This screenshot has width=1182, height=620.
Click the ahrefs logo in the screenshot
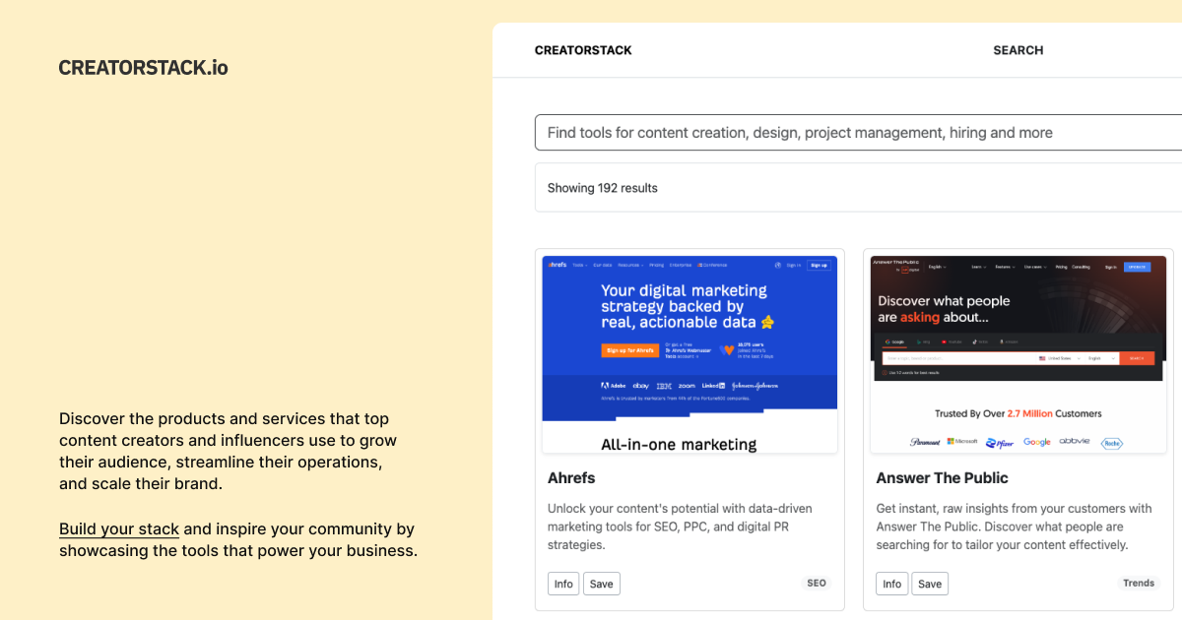tap(558, 265)
